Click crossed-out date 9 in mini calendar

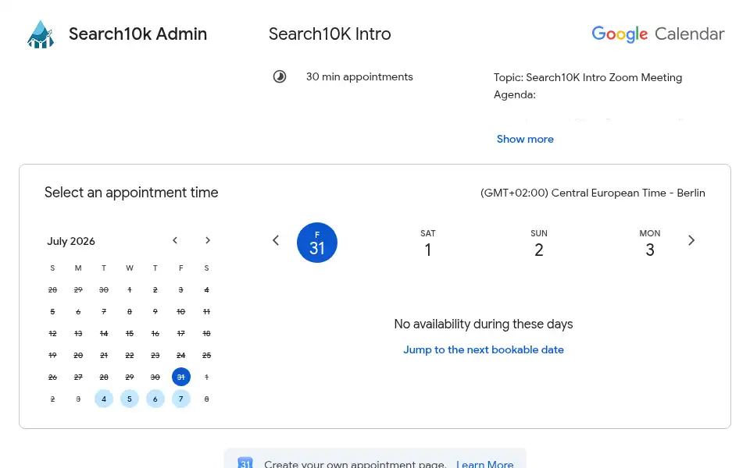155,311
